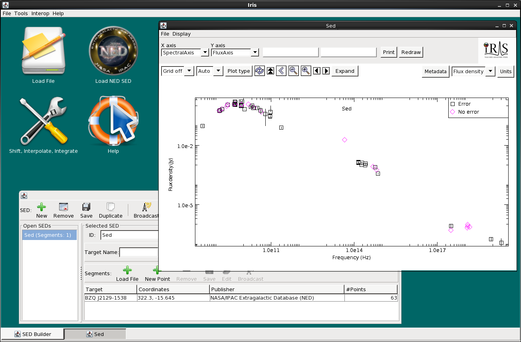Open the File menu in Iris

coord(7,14)
